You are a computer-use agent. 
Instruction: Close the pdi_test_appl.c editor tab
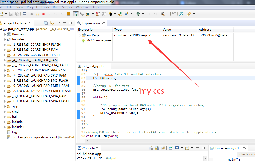click(x=108, y=66)
